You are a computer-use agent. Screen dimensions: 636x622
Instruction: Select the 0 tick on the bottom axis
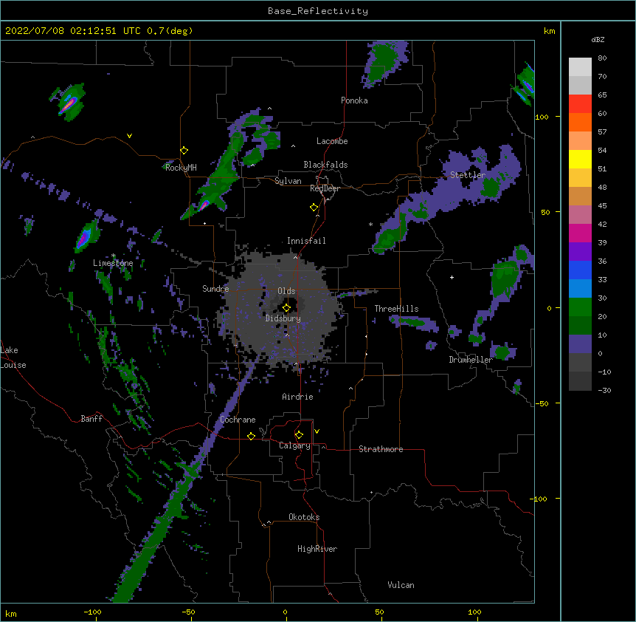[285, 612]
